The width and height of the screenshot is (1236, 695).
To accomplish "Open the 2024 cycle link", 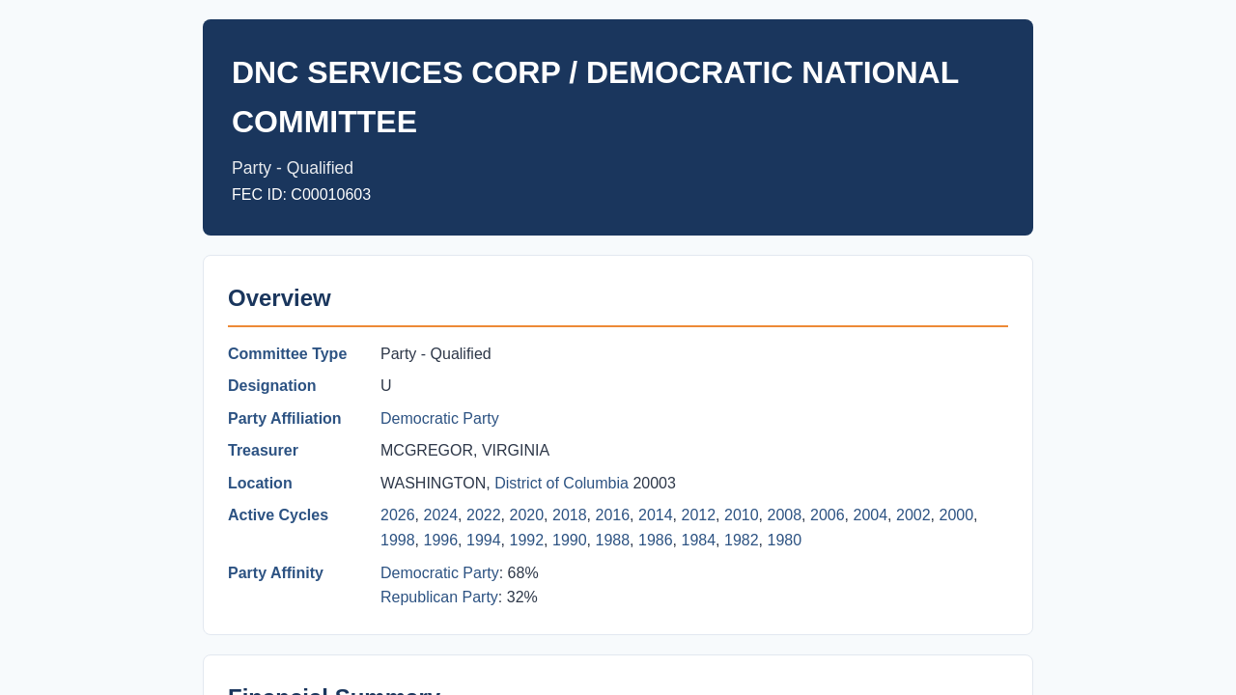I will coord(440,515).
